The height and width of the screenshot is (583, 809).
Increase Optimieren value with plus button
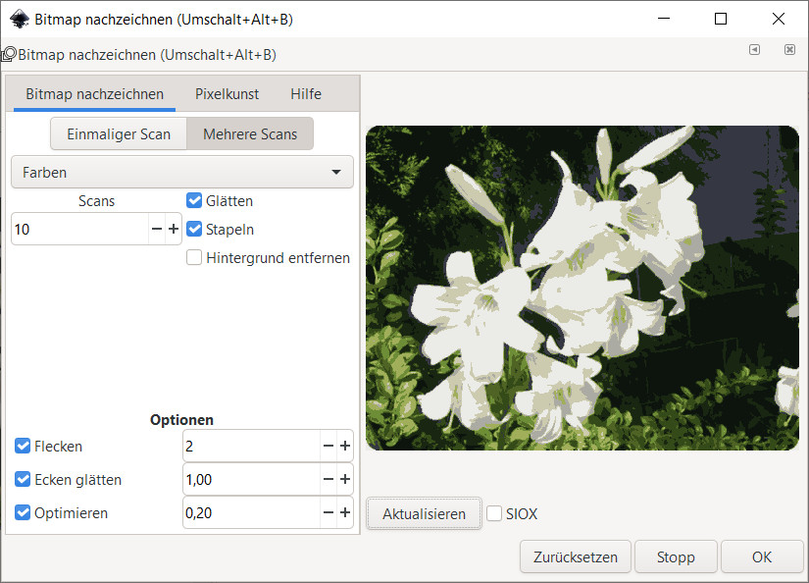(345, 513)
